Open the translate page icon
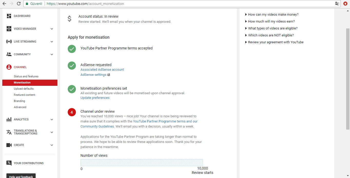Screen dimensions: 350x178 pos(337,4)
